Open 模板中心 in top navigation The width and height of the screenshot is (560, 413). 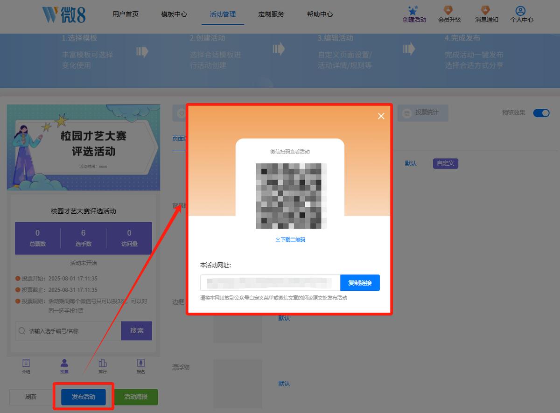(174, 14)
